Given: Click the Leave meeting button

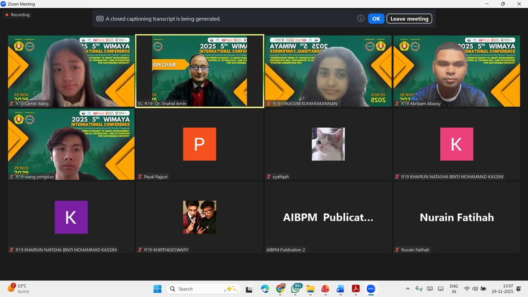Looking at the screenshot, I should click(409, 19).
